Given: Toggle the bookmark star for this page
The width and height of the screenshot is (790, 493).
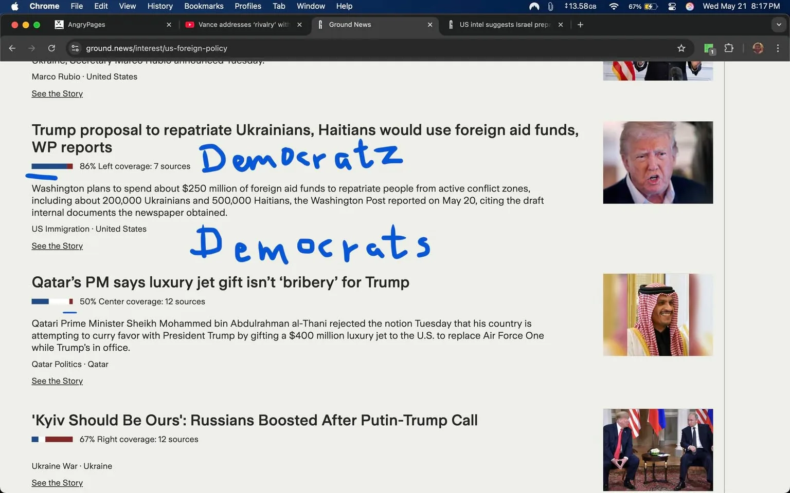Looking at the screenshot, I should point(681,48).
